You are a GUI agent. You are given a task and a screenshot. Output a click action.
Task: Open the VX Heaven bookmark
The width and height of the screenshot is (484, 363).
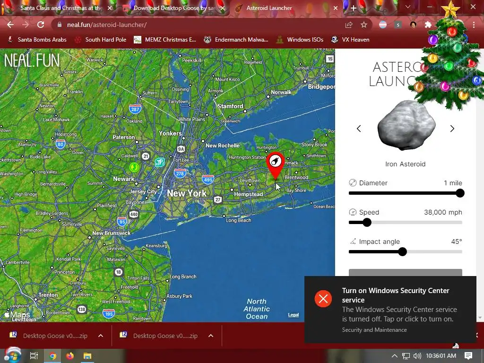pyautogui.click(x=350, y=40)
